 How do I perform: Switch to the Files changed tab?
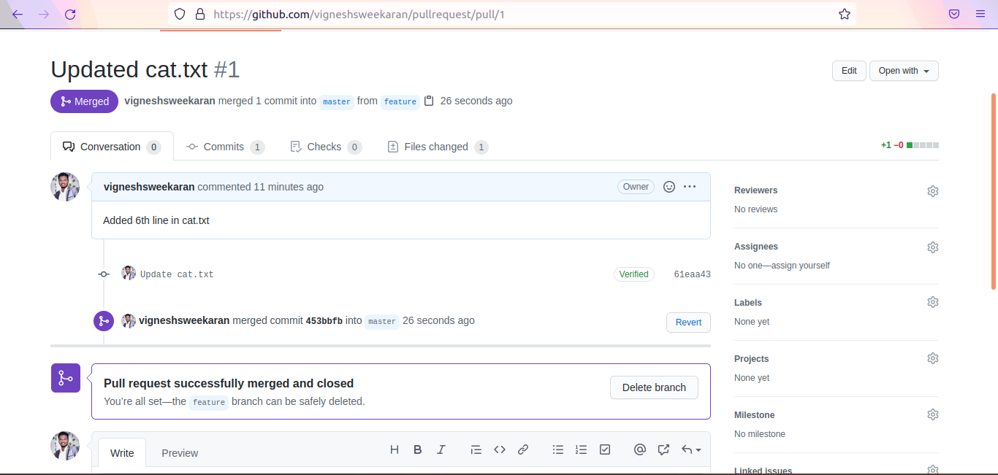[436, 147]
